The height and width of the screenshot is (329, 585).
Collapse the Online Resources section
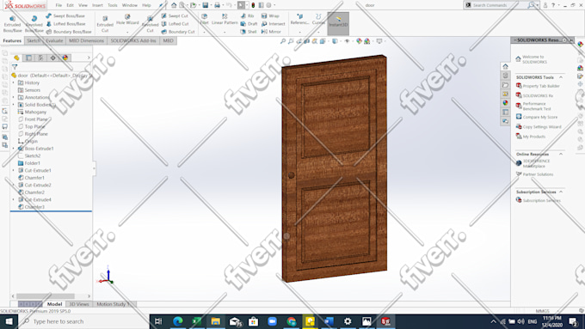[561, 154]
